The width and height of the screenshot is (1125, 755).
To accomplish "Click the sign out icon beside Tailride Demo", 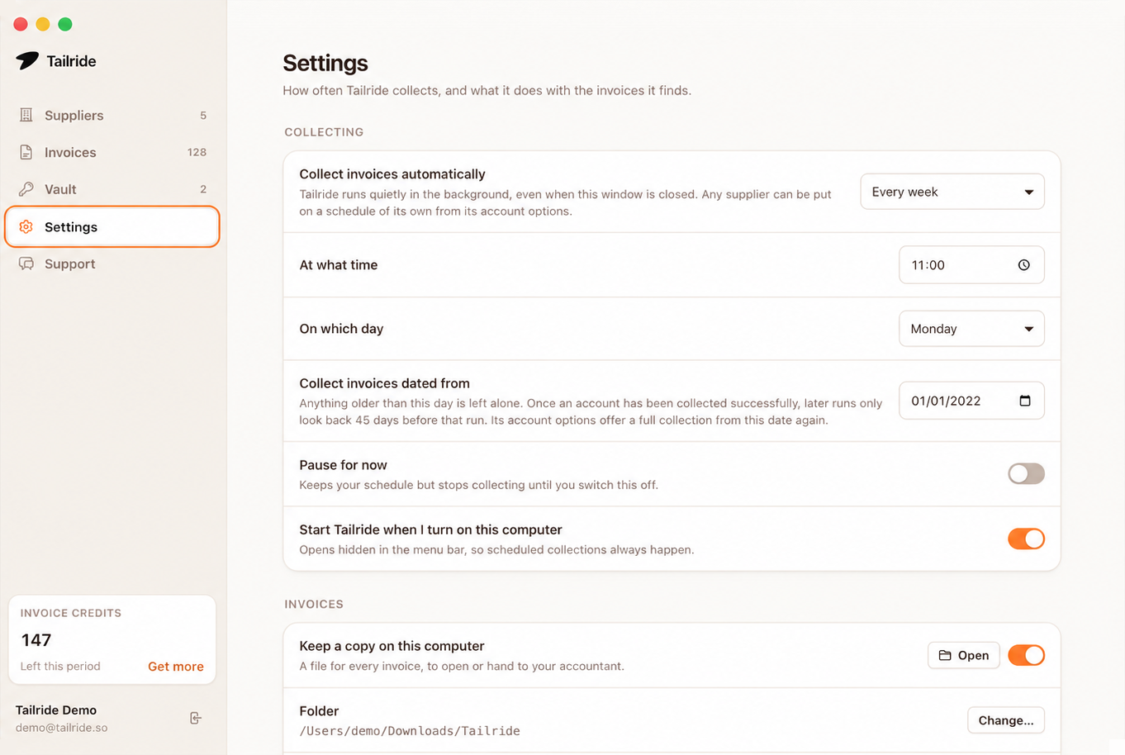I will [x=196, y=718].
